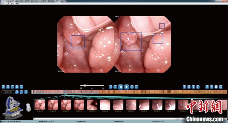
Task: Click the capsule pill icon
Action: click(29, 107)
